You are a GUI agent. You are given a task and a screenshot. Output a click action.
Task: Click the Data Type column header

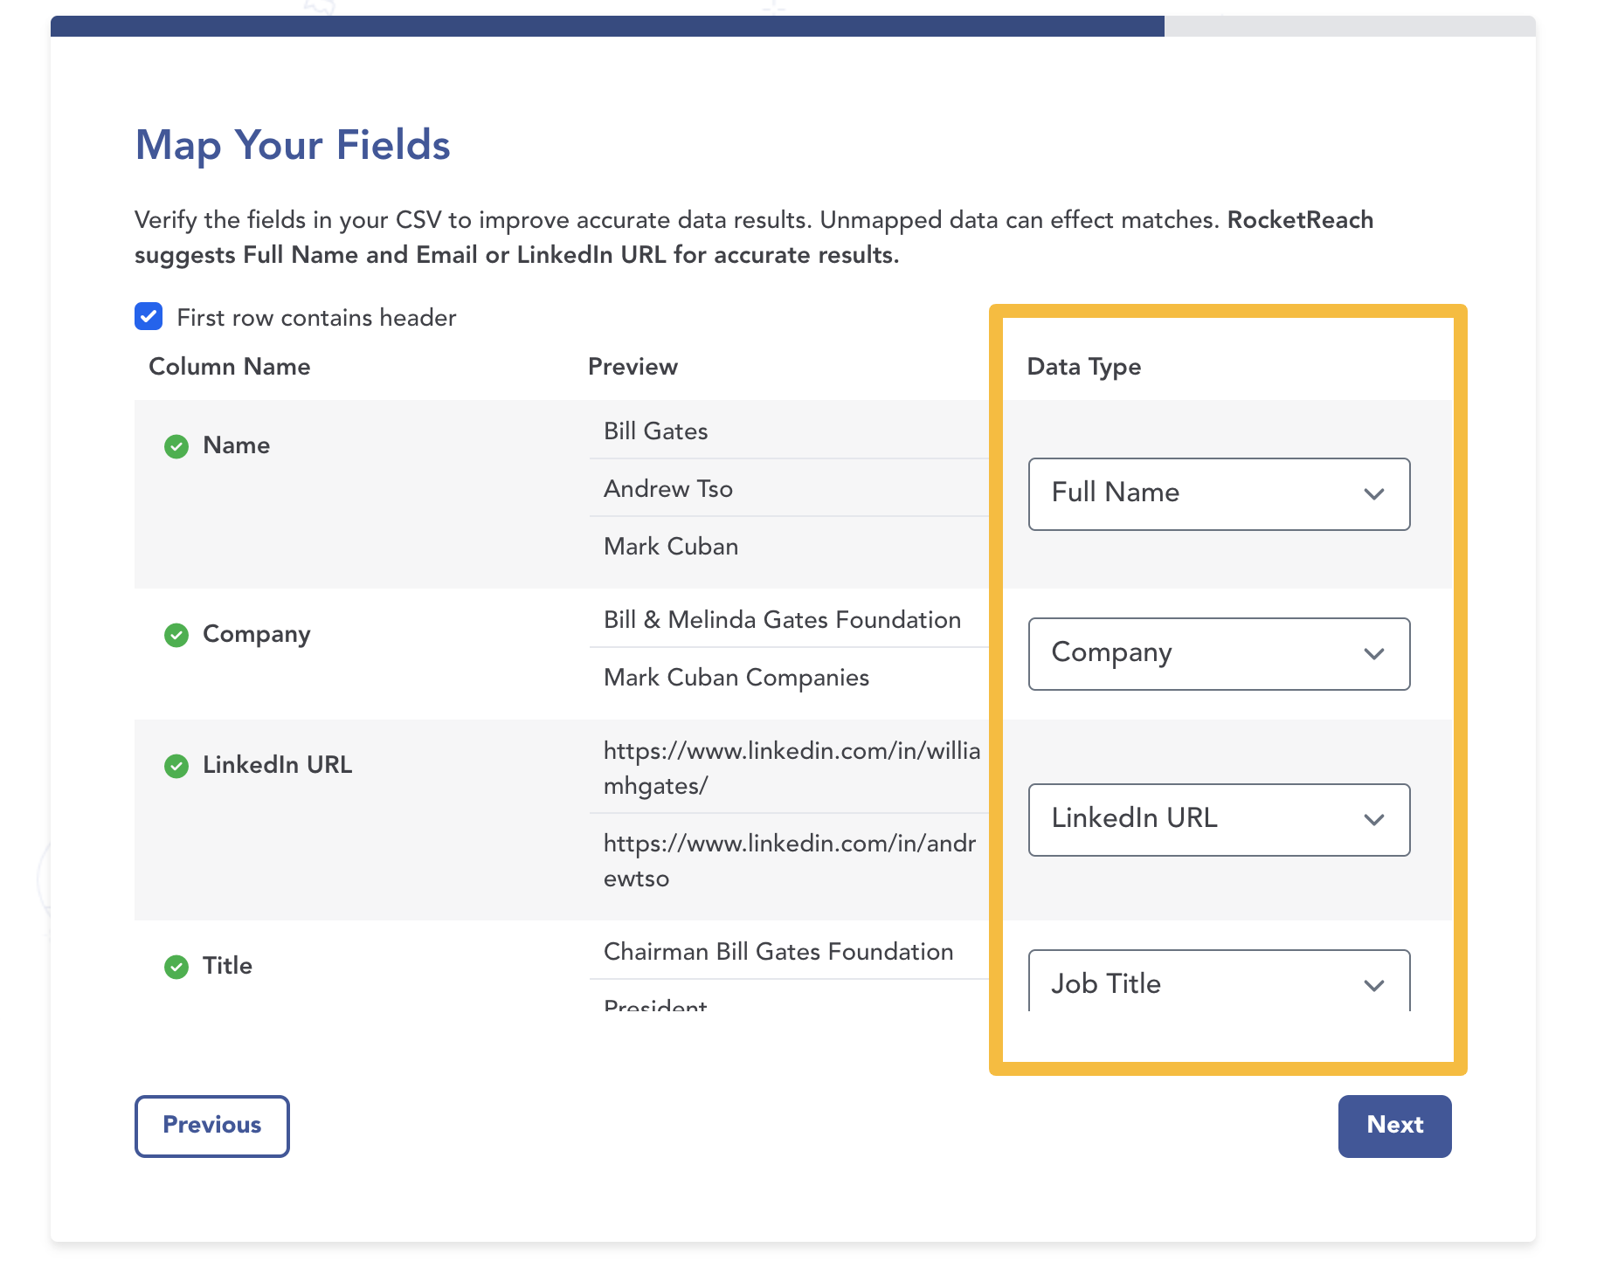1083,367
